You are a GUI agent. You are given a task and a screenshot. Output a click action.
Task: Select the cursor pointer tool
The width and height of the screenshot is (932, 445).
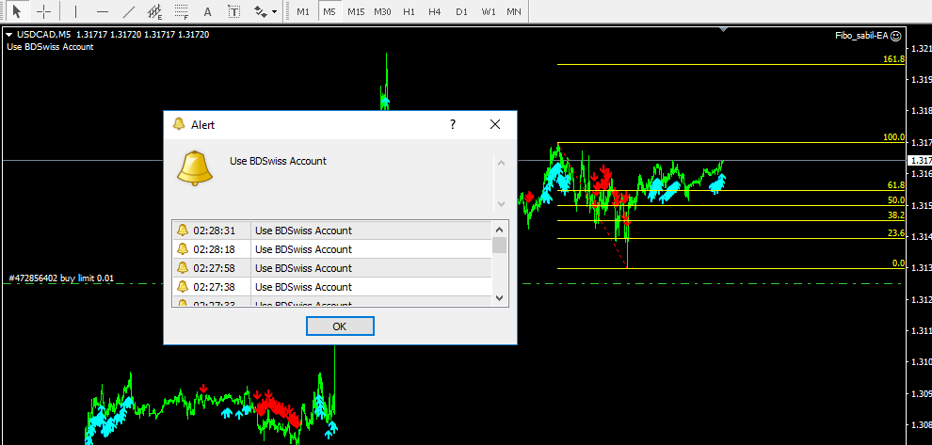[x=17, y=11]
